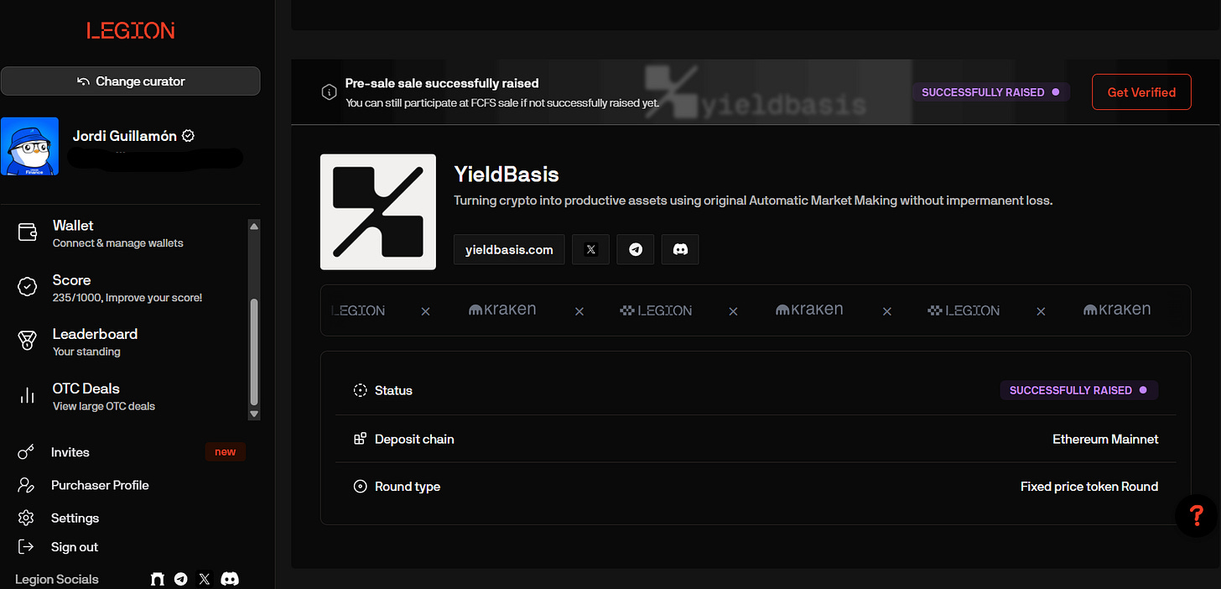1221x589 pixels.
Task: Click the YieldBasis title text
Action: point(507,175)
